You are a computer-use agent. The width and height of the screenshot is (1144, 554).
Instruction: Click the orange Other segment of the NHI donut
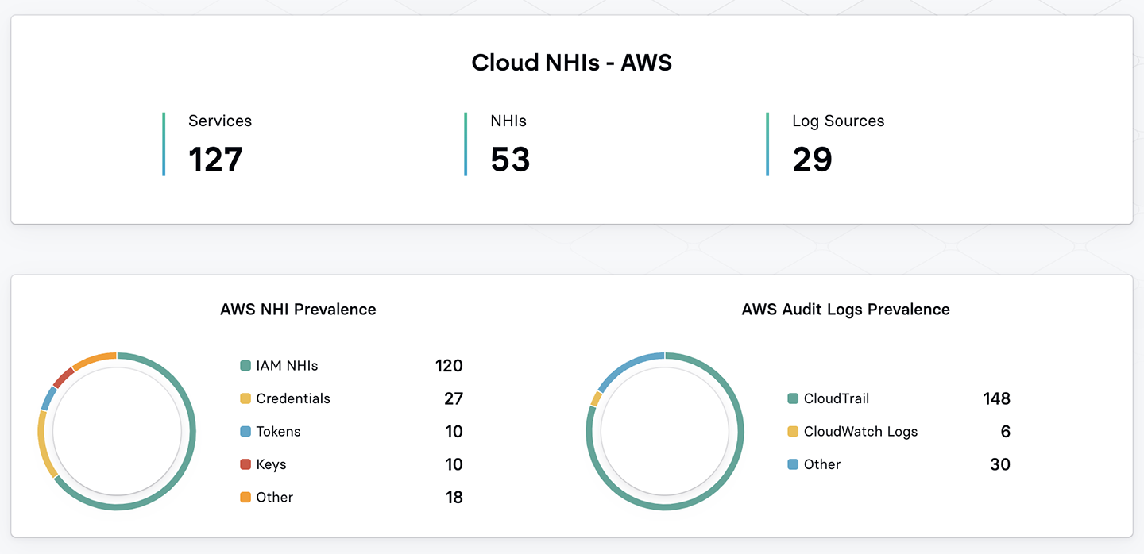pyautogui.click(x=94, y=359)
